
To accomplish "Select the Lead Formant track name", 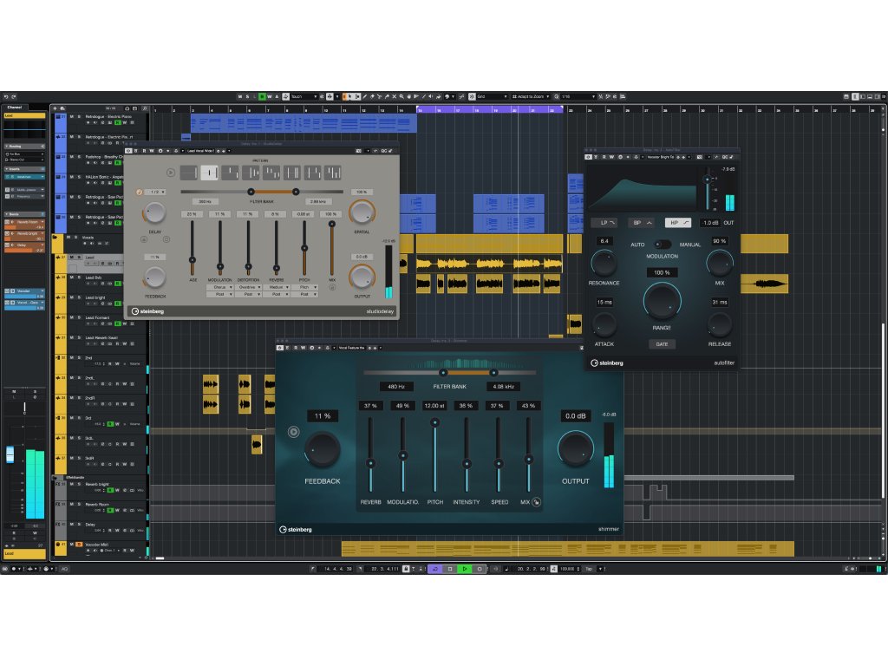I will coord(97,317).
